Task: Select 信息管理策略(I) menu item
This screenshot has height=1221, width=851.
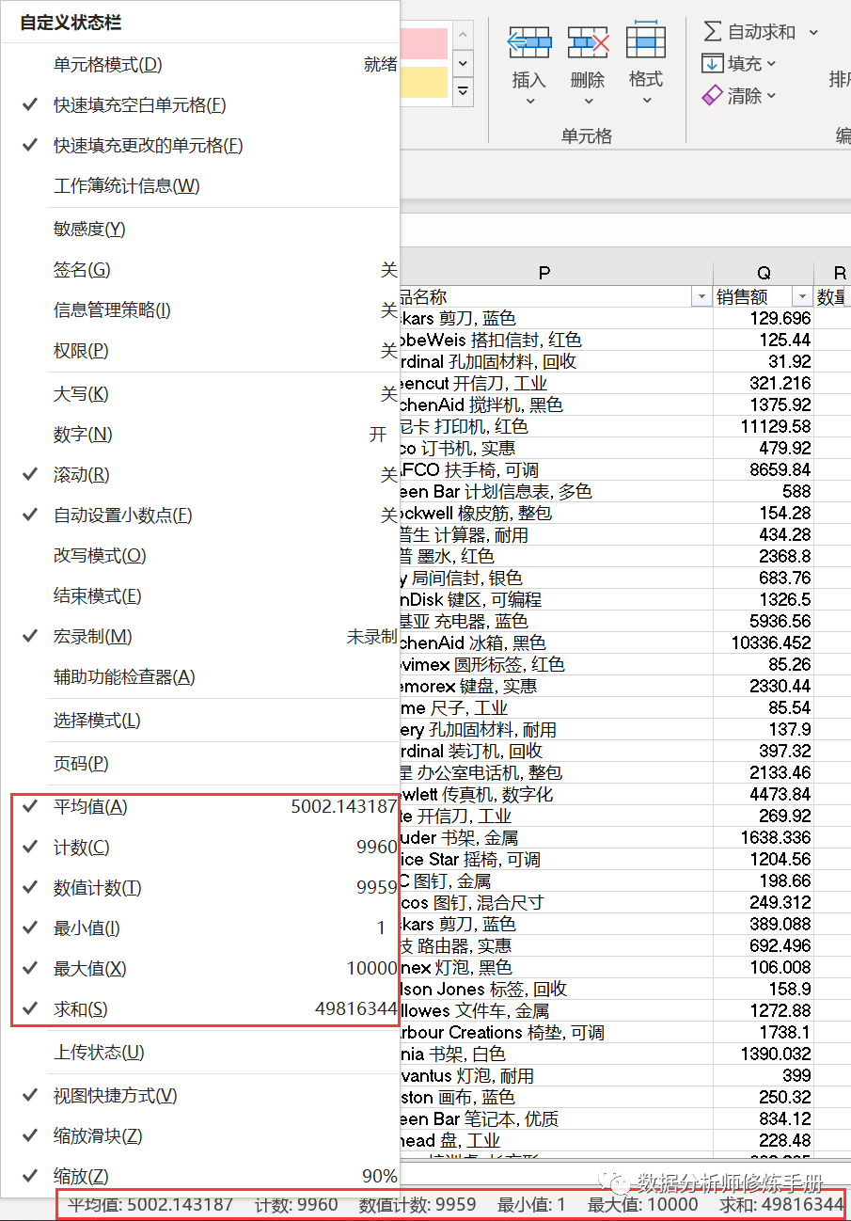Action: pos(200,310)
